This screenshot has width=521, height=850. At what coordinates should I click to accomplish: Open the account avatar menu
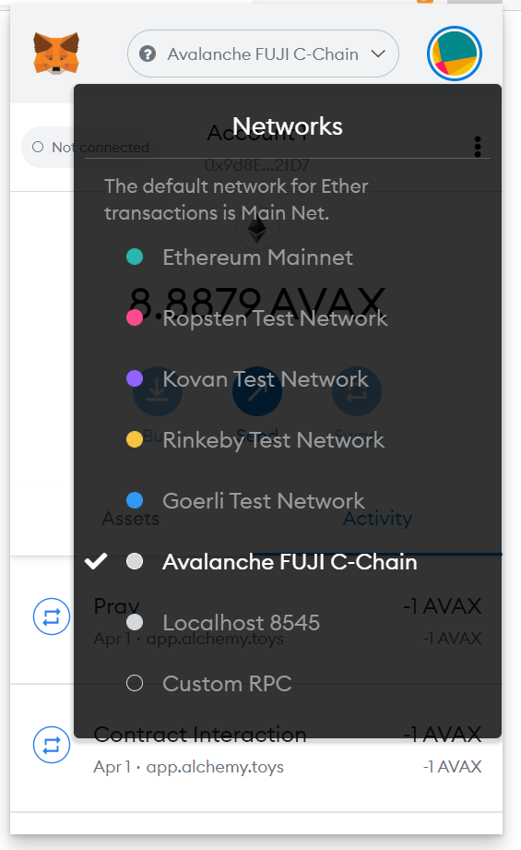click(x=455, y=54)
